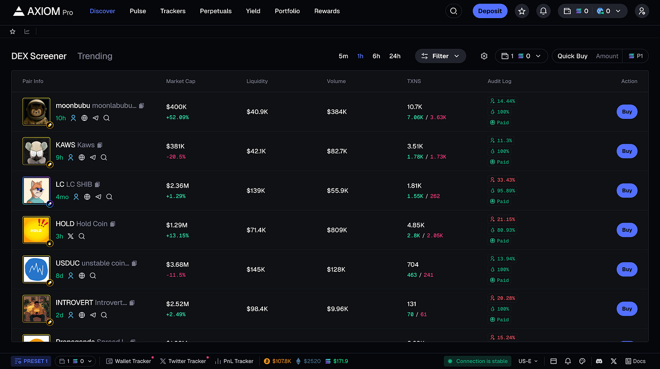Select the 1h timeframe
Image resolution: width=660 pixels, height=369 pixels.
pos(360,56)
